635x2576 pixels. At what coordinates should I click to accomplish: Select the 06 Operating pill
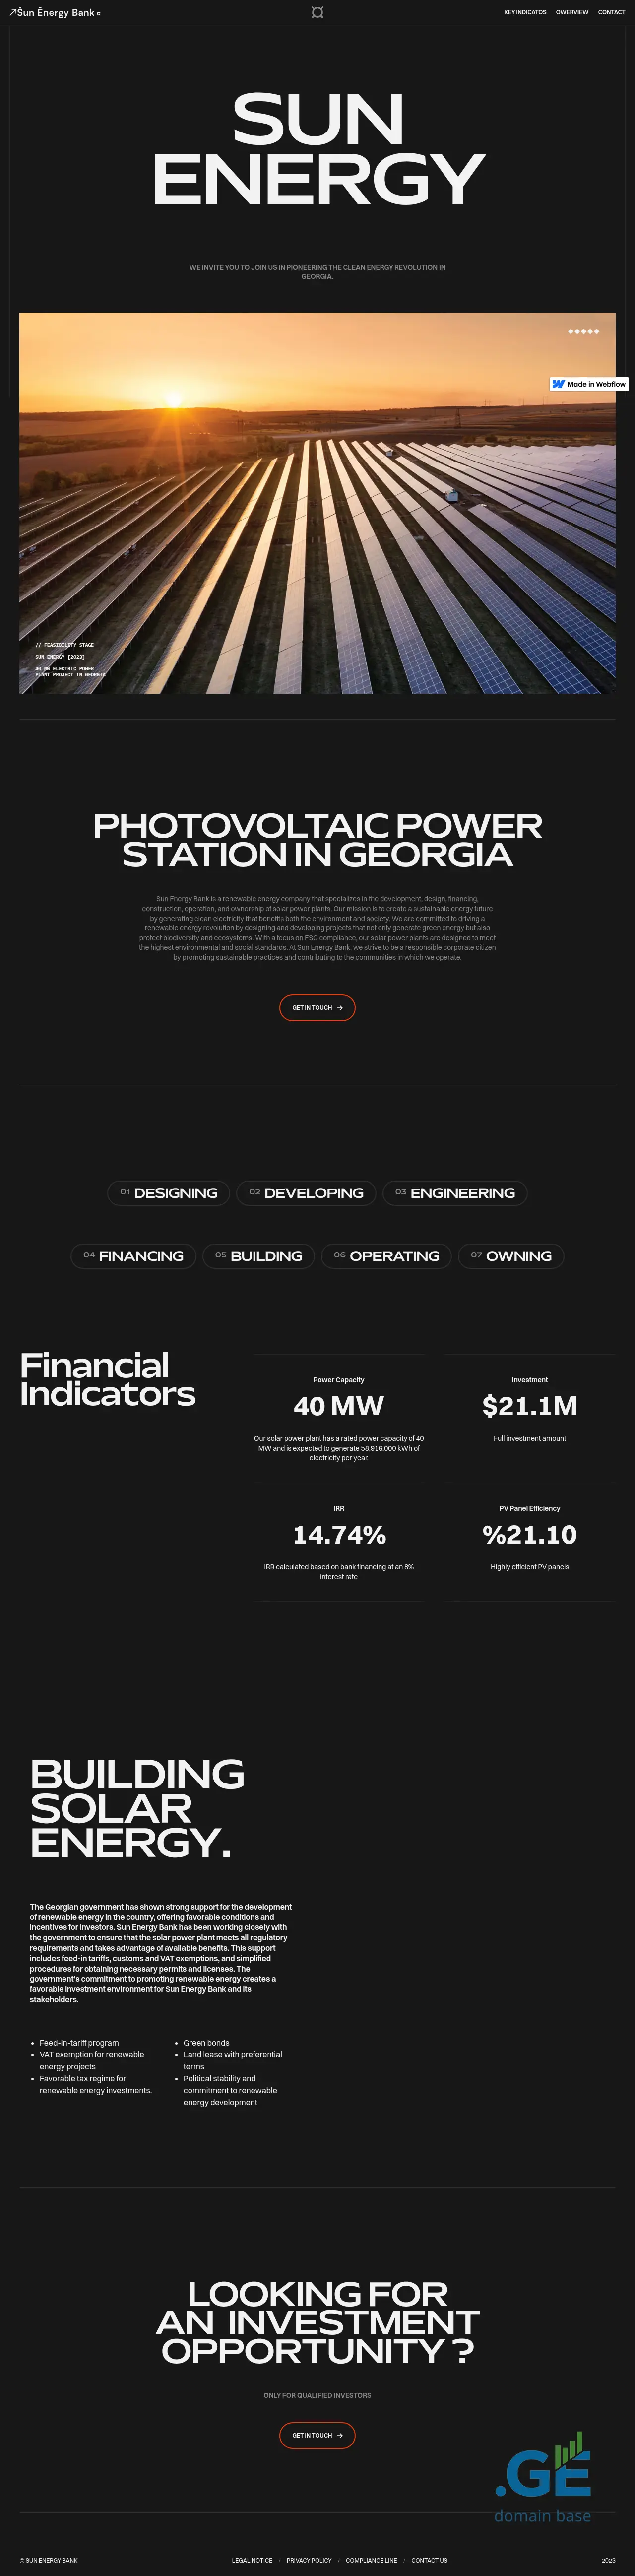pyautogui.click(x=386, y=1256)
